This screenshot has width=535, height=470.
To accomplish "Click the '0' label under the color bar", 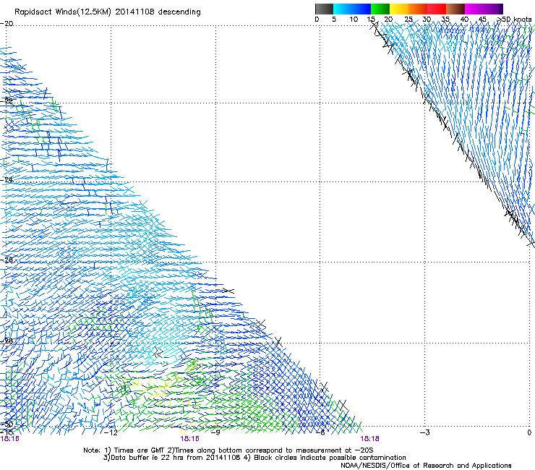I will (317, 20).
